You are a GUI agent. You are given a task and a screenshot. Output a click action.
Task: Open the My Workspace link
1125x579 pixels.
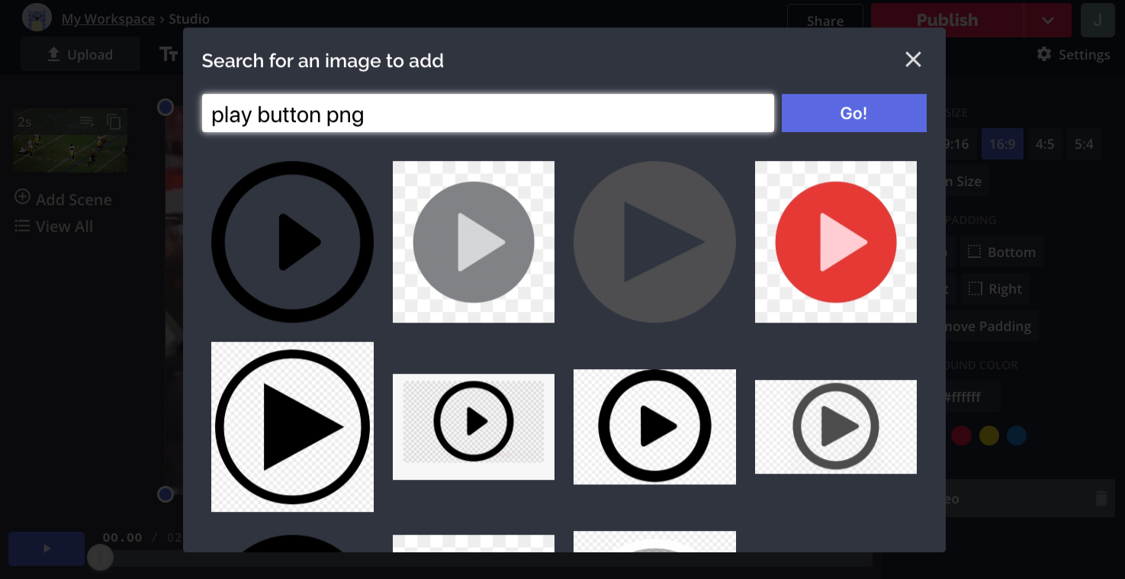coord(108,19)
